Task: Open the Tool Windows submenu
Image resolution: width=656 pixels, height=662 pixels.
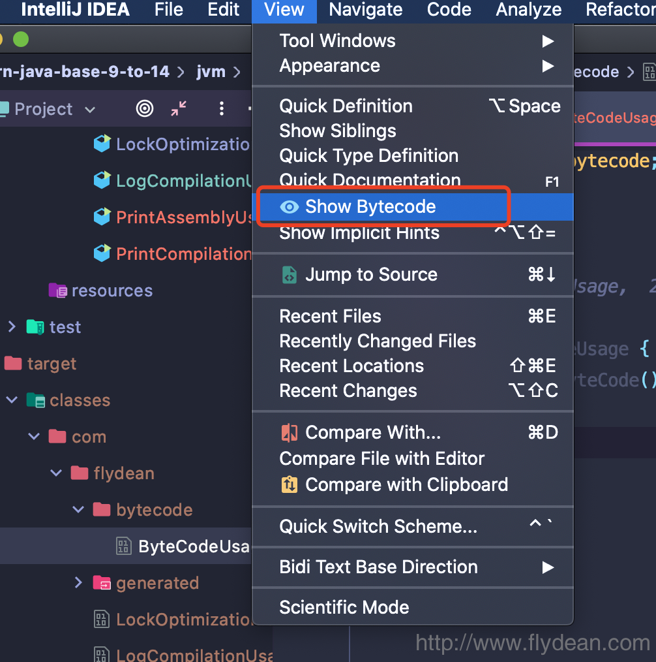Action: (338, 40)
